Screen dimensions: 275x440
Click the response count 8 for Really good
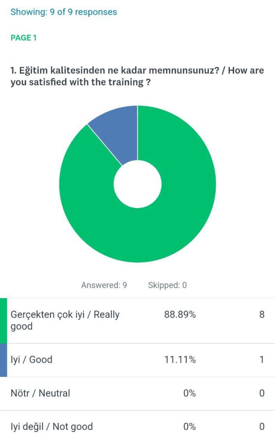coord(262,315)
